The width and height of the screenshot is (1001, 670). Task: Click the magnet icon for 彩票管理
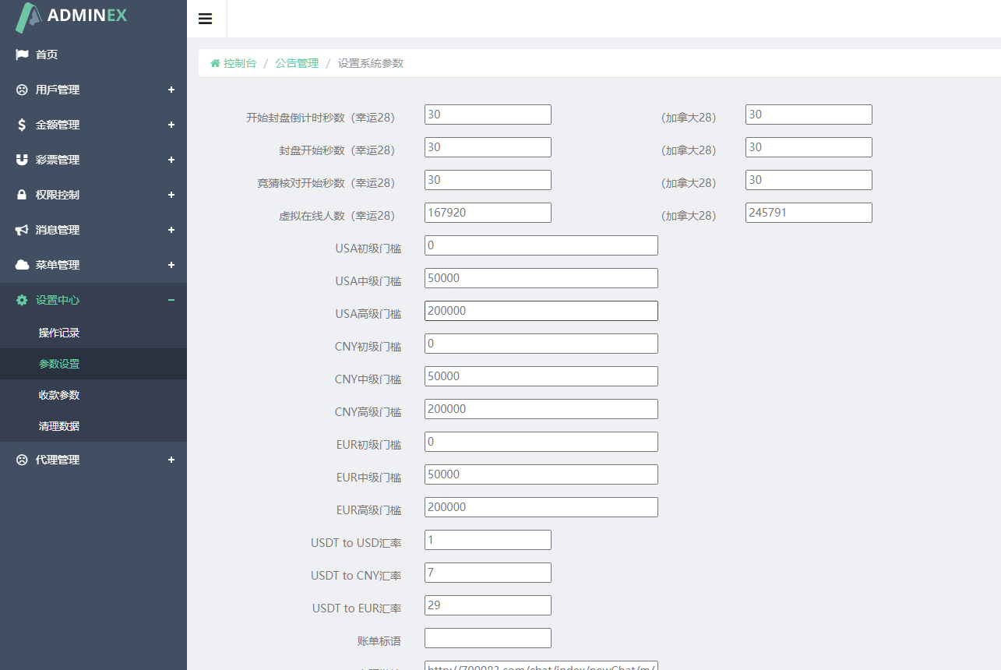pyautogui.click(x=22, y=160)
